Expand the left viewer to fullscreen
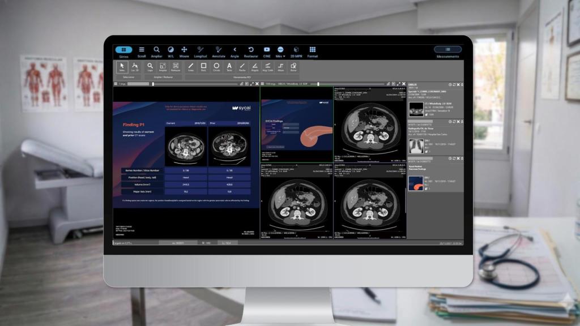580x326 pixels. click(x=252, y=84)
